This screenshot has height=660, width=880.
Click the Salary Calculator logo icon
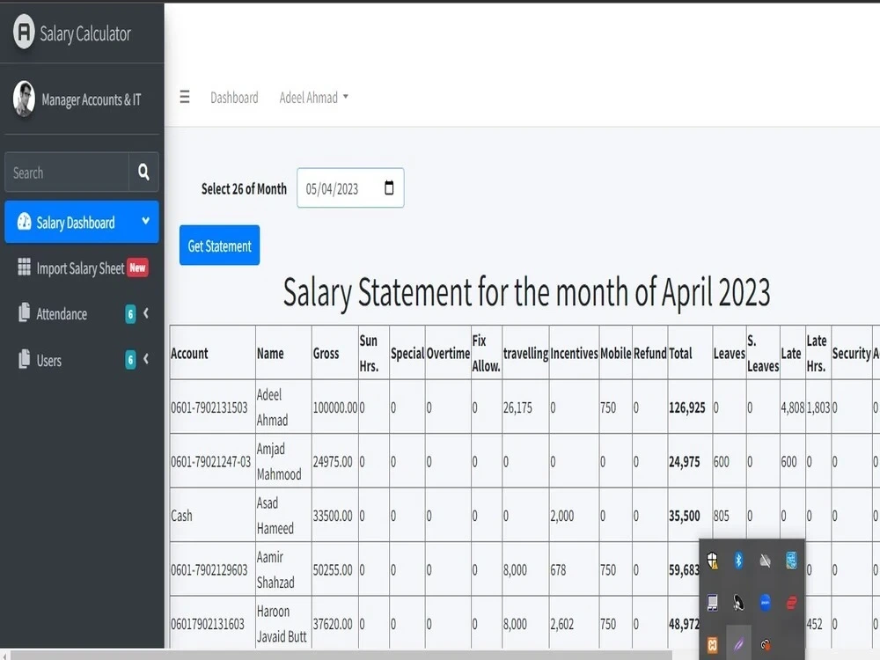coord(22,33)
